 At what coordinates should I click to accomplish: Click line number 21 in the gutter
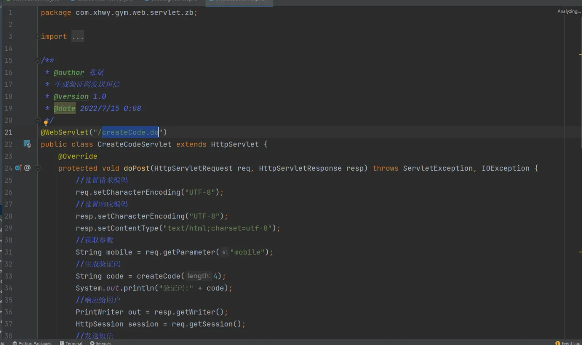[x=8, y=132]
